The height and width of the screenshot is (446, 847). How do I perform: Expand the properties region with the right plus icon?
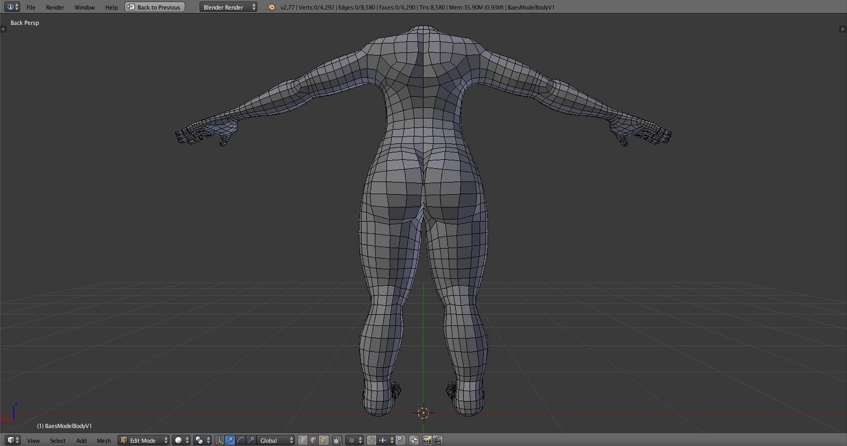point(843,29)
